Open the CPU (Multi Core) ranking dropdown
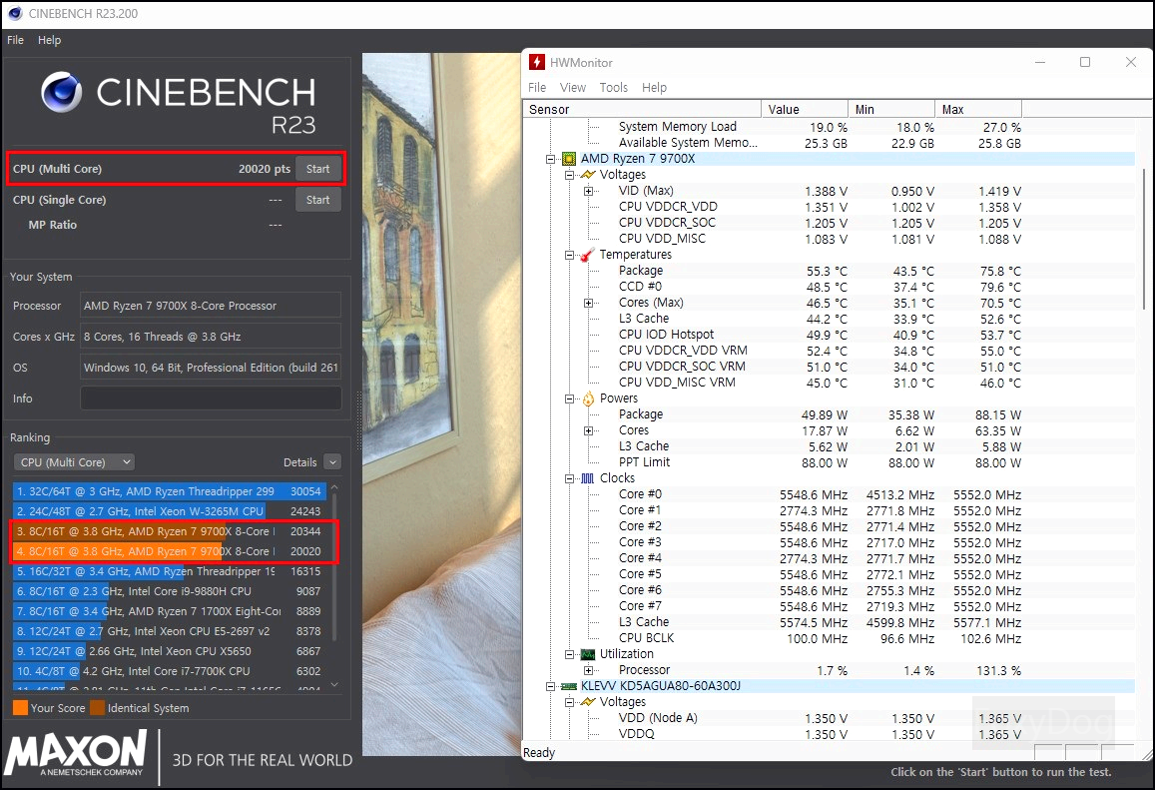This screenshot has width=1155, height=790. click(x=74, y=462)
